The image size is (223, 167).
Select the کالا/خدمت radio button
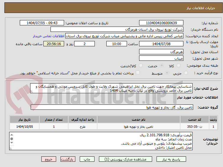pyautogui.click(x=141, y=66)
